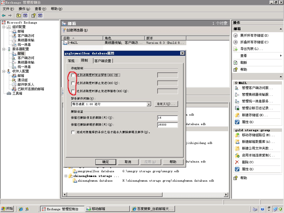This screenshot has width=284, height=213.
Task: Check 完成对数据库的备份之后才能永久删除 checkbox
Action: point(73,132)
